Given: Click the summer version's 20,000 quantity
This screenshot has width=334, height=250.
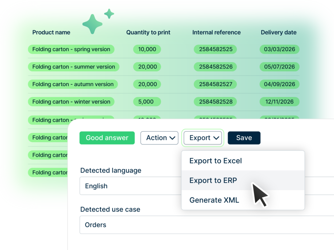Looking at the screenshot, I should (x=148, y=67).
